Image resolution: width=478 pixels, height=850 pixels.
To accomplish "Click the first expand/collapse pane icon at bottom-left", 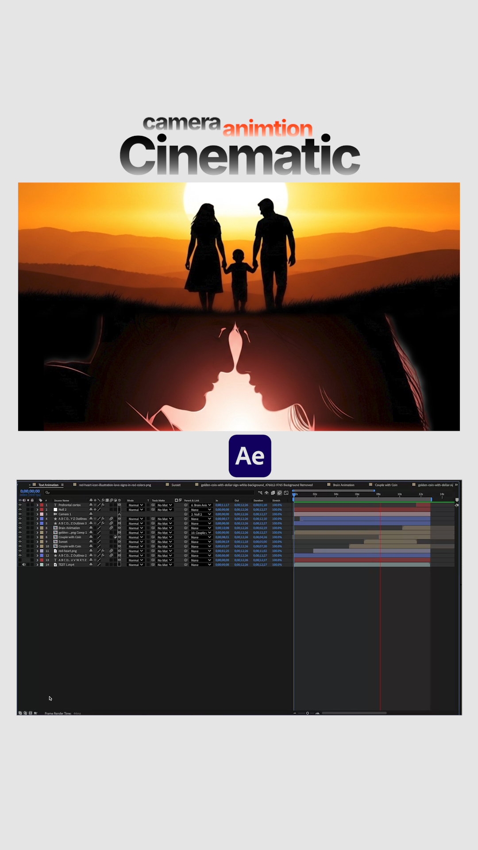I will click(20, 713).
